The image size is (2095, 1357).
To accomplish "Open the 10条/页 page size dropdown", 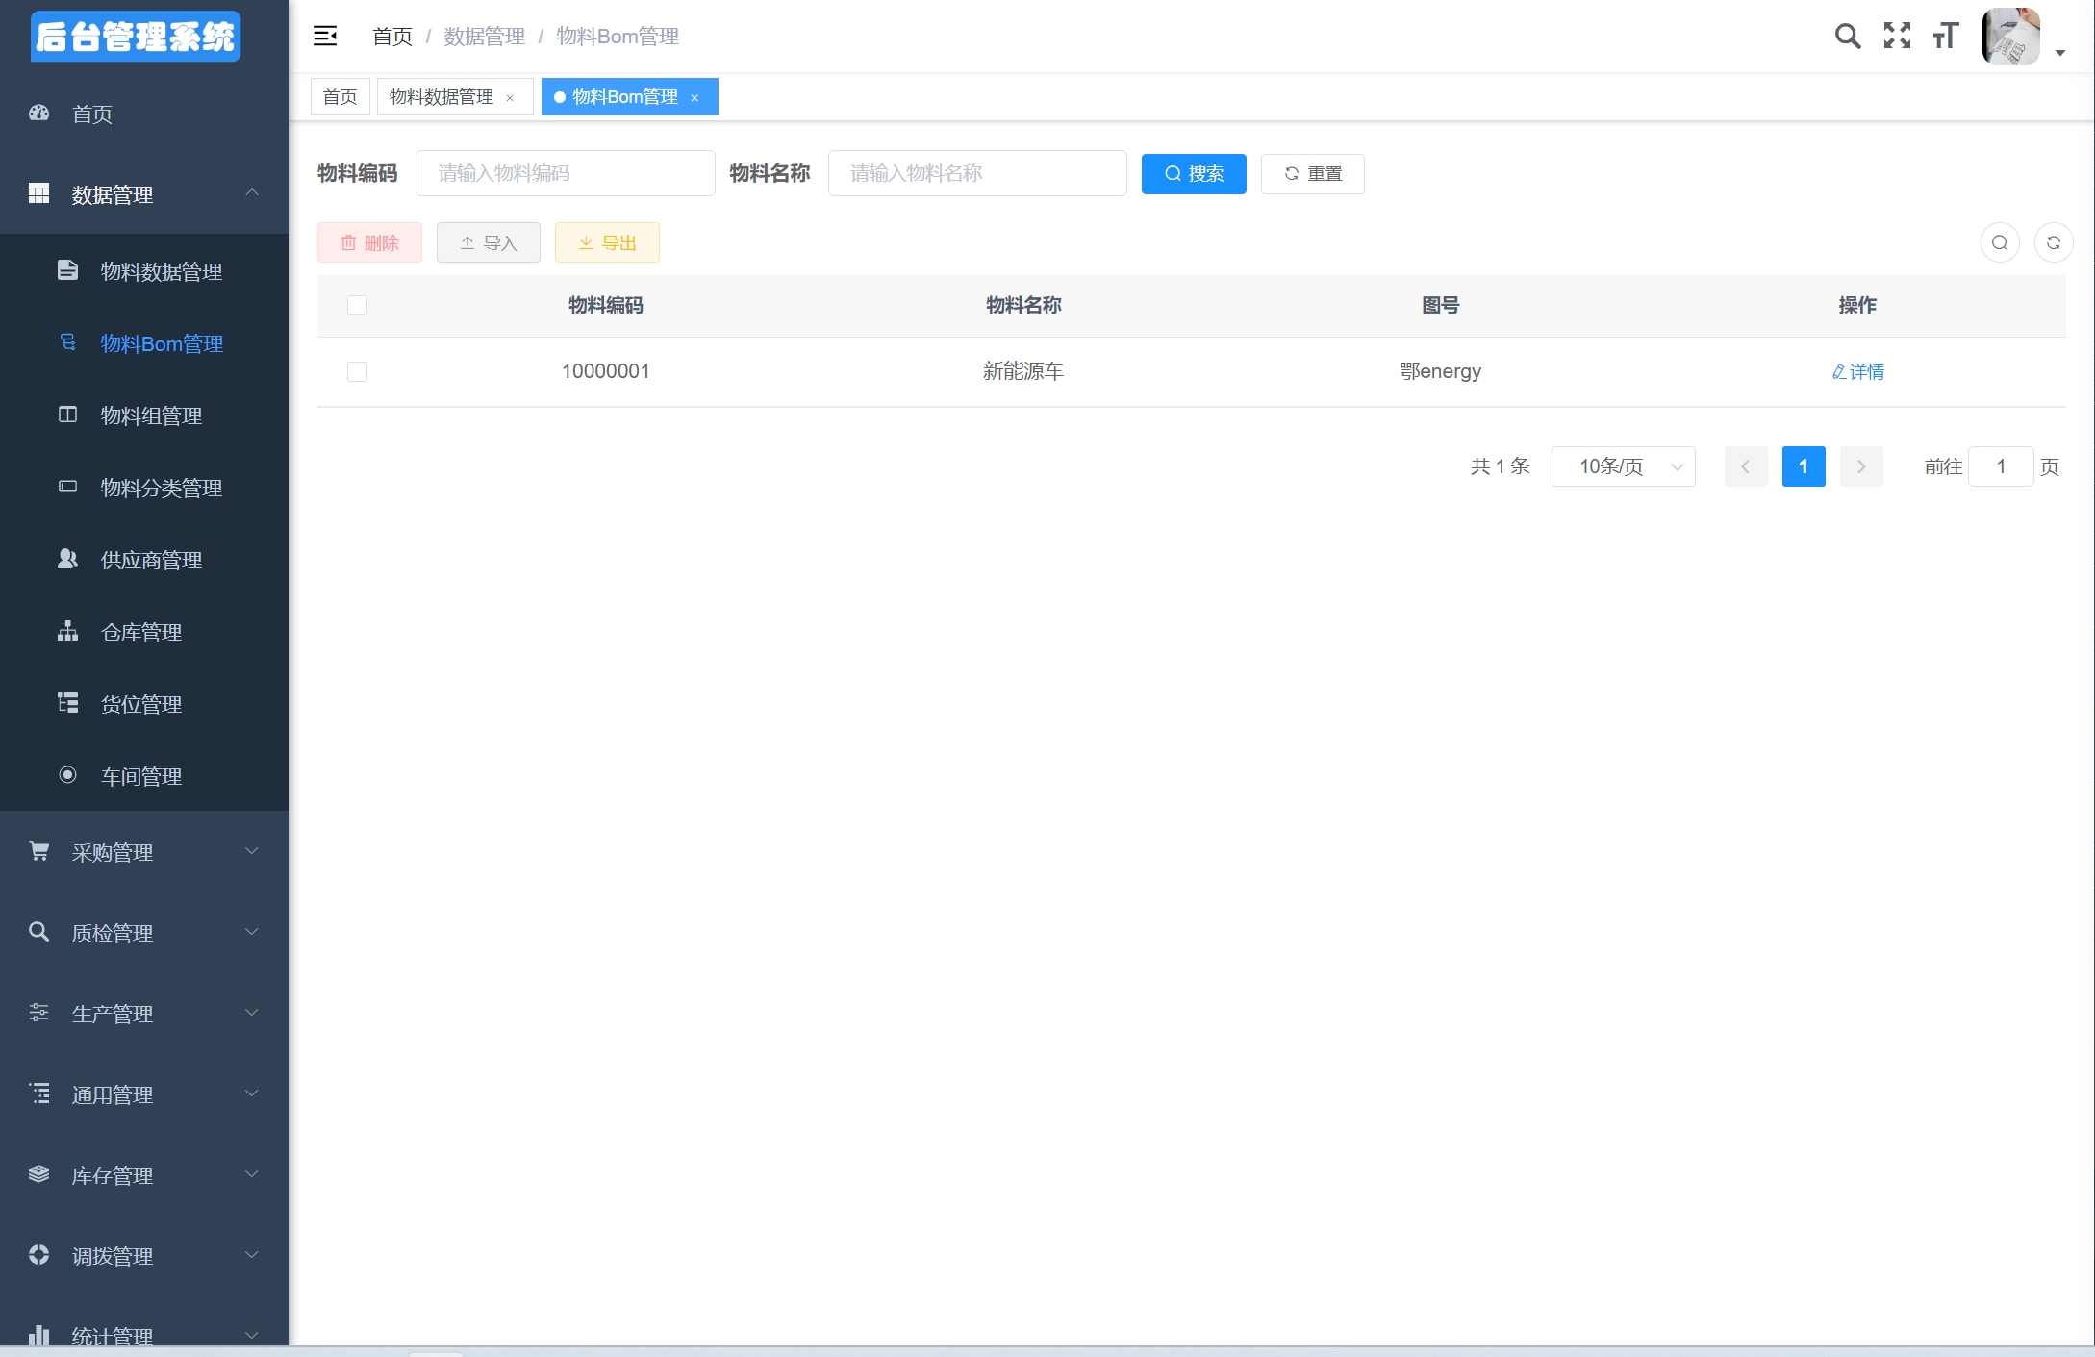I will click(x=1623, y=466).
